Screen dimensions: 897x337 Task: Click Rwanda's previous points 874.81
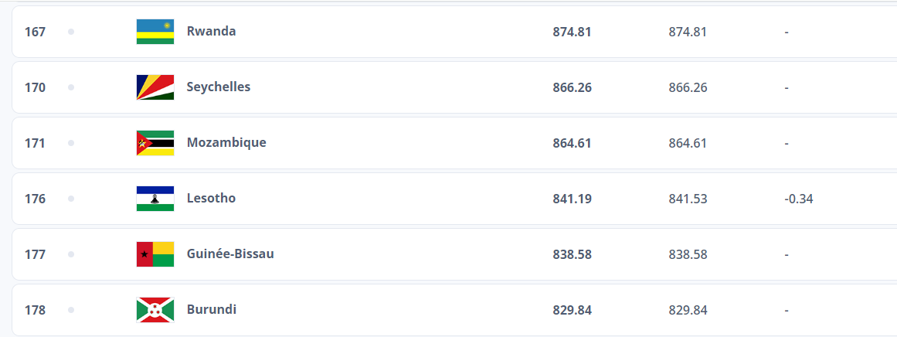click(688, 32)
